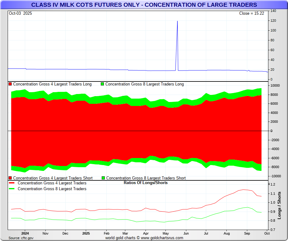Click the '20' tick on the price axis
Image resolution: width=288 pixels, height=241 pixels.
[272, 70]
